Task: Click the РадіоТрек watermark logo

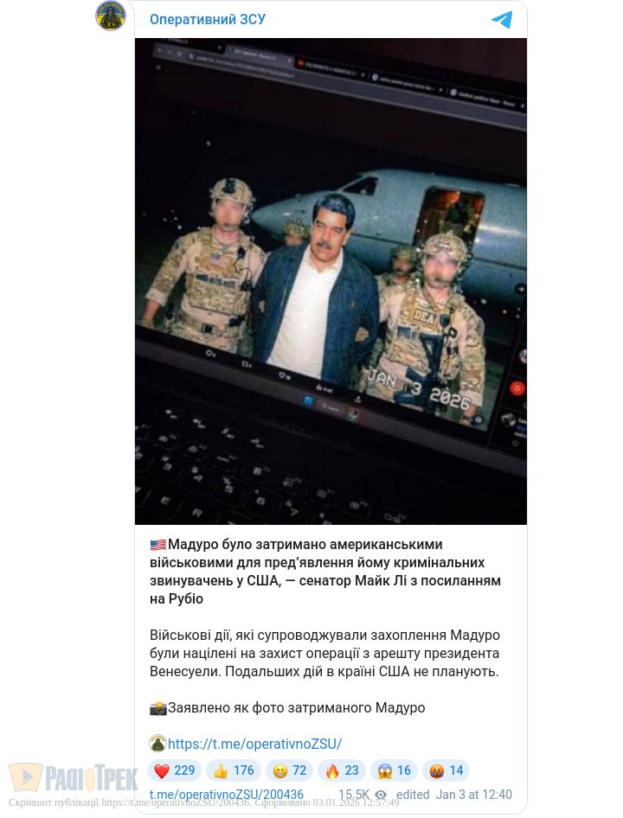Action: [x=73, y=778]
